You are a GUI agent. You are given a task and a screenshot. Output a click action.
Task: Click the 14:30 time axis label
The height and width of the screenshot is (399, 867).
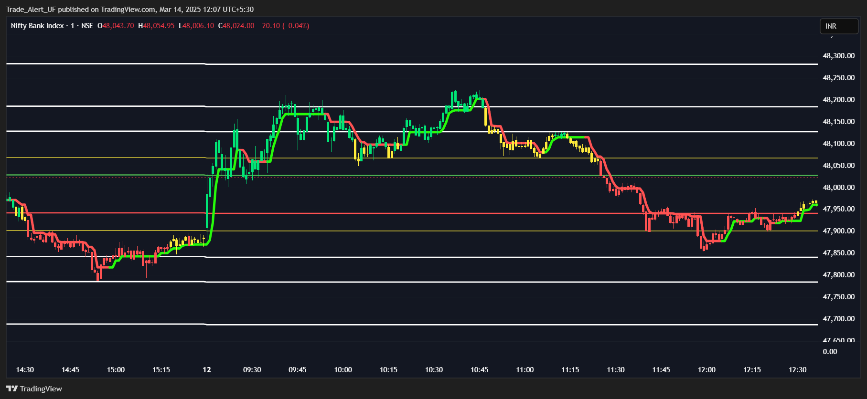[x=25, y=370]
